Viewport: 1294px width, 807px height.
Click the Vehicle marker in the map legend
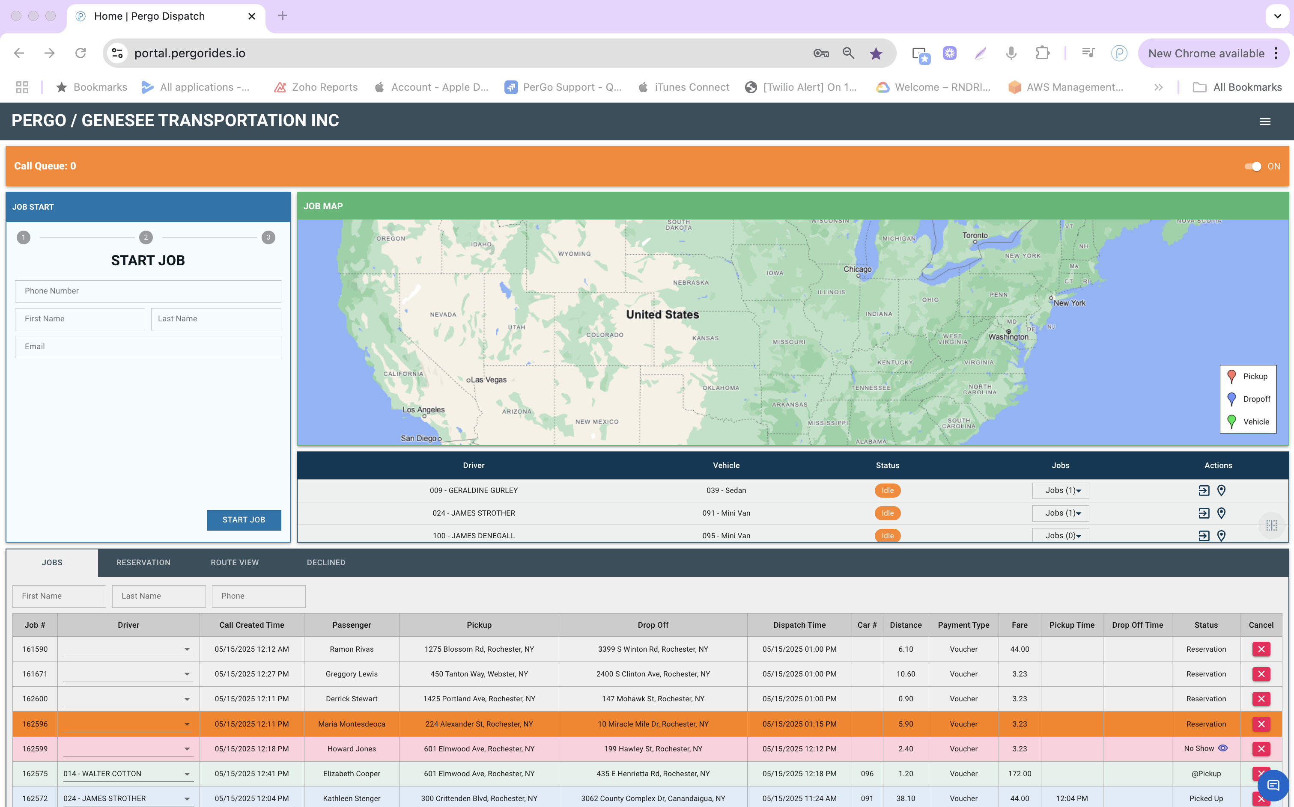(1231, 421)
